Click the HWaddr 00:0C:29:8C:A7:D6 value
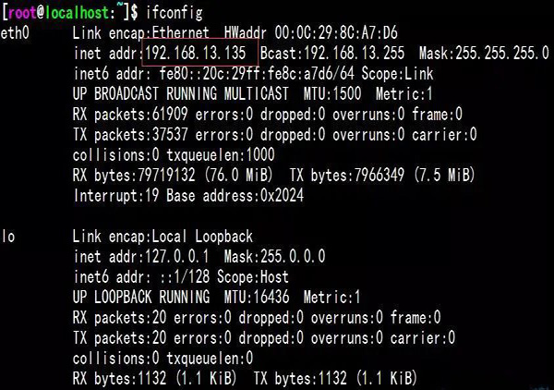Image resolution: width=554 pixels, height=390 pixels. [x=311, y=33]
